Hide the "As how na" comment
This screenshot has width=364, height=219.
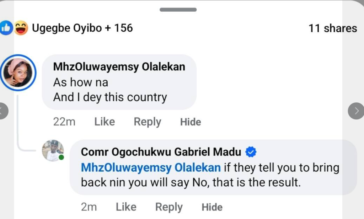click(x=191, y=122)
